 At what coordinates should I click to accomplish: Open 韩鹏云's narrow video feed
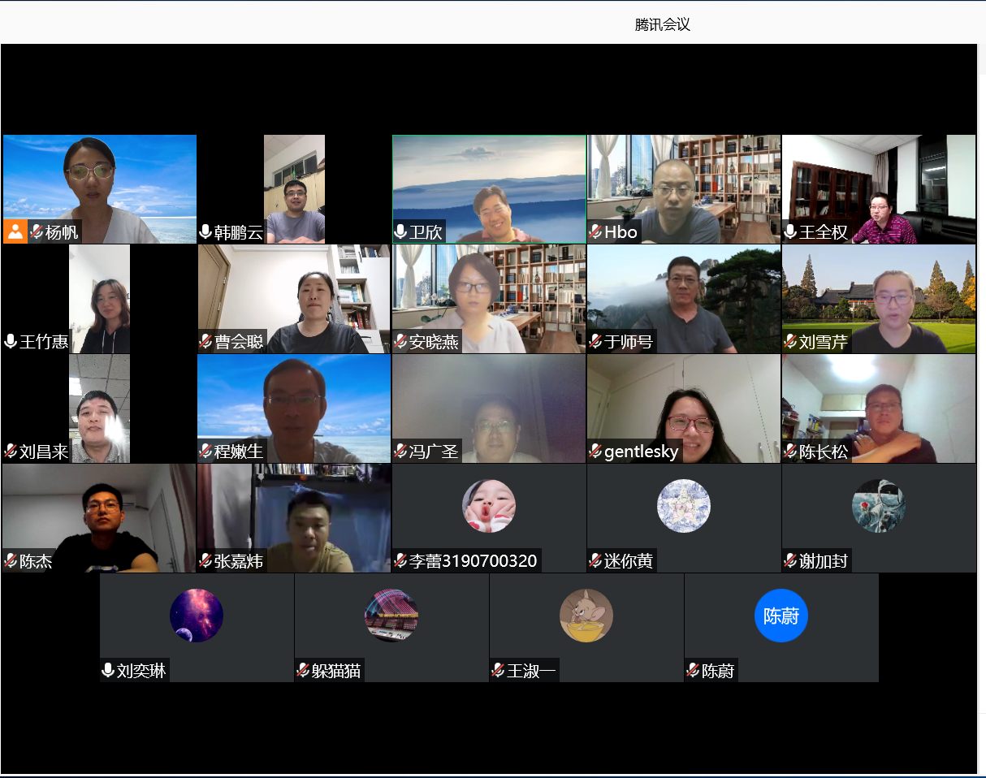[294, 189]
